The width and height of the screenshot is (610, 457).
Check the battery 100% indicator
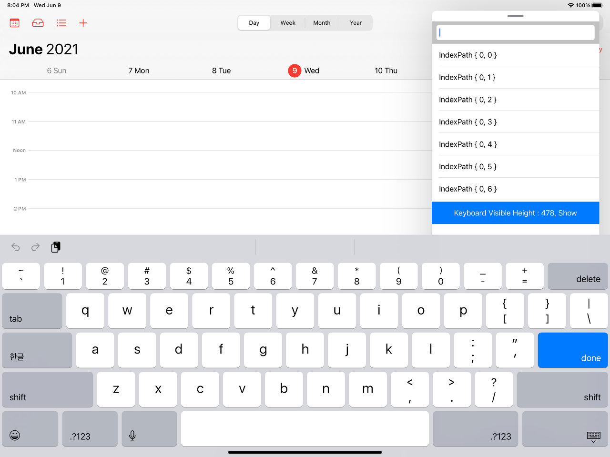590,5
